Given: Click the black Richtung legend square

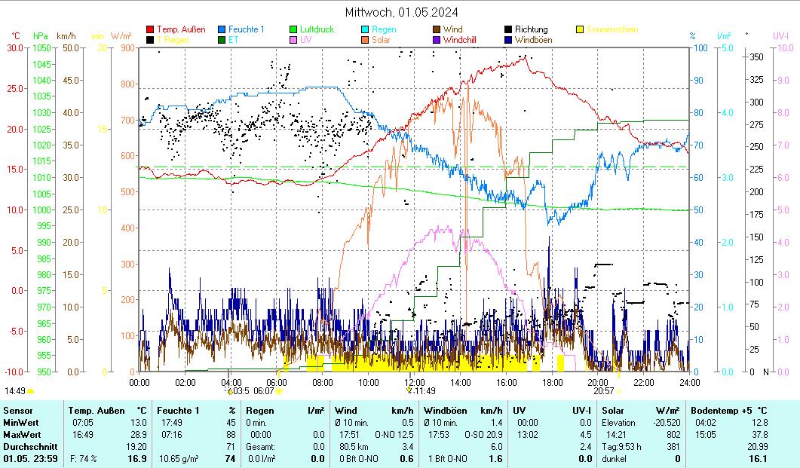Looking at the screenshot, I should coord(509,29).
